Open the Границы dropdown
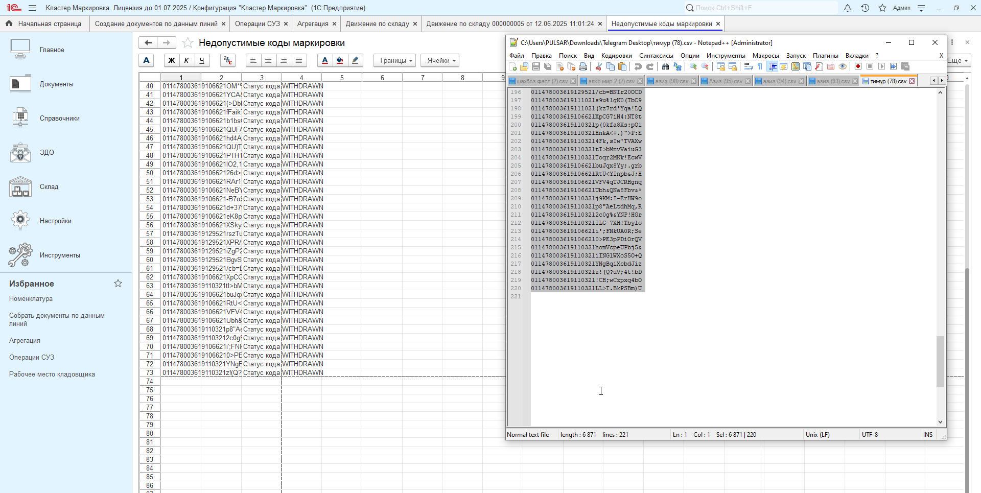 pyautogui.click(x=394, y=60)
